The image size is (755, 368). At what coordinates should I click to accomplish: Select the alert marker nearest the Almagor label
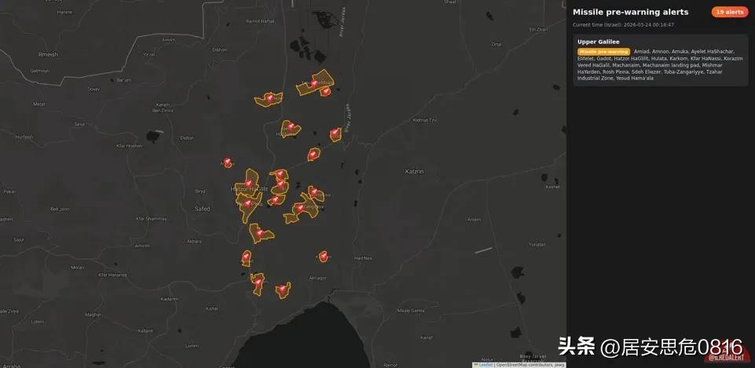pyautogui.click(x=323, y=256)
